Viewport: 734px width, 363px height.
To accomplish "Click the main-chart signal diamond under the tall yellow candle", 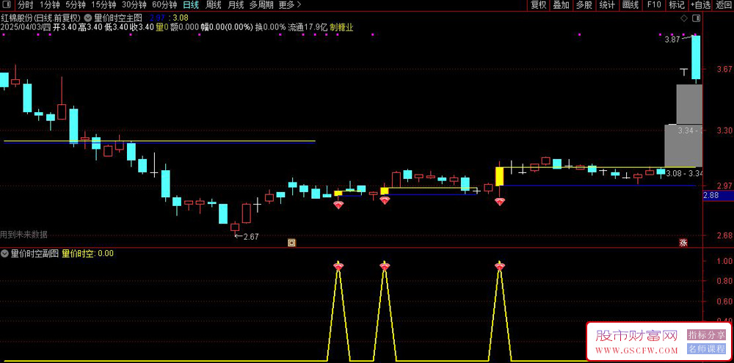I will pyautogui.click(x=500, y=202).
